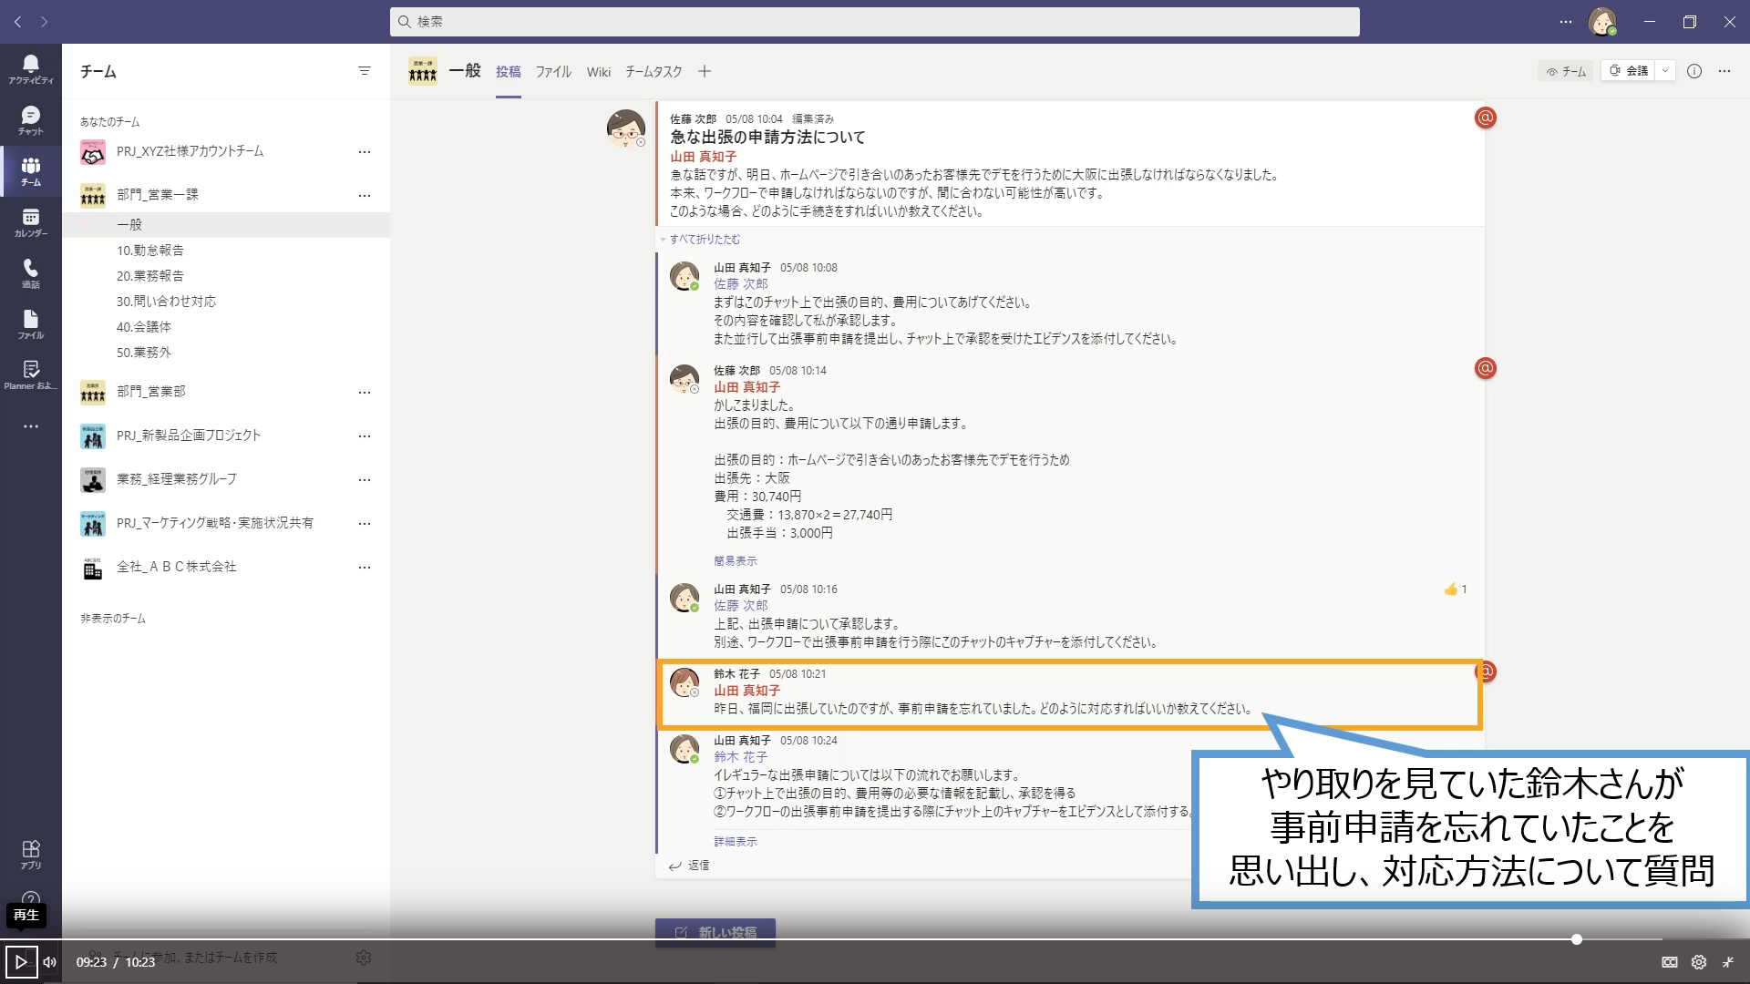1750x984 pixels.
Task: Open the Planner sidebar icon
Action: [31, 374]
